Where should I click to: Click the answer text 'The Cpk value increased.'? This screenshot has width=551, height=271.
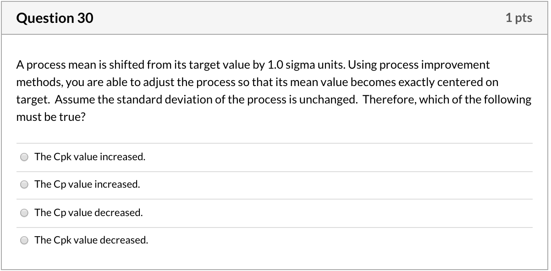point(90,157)
